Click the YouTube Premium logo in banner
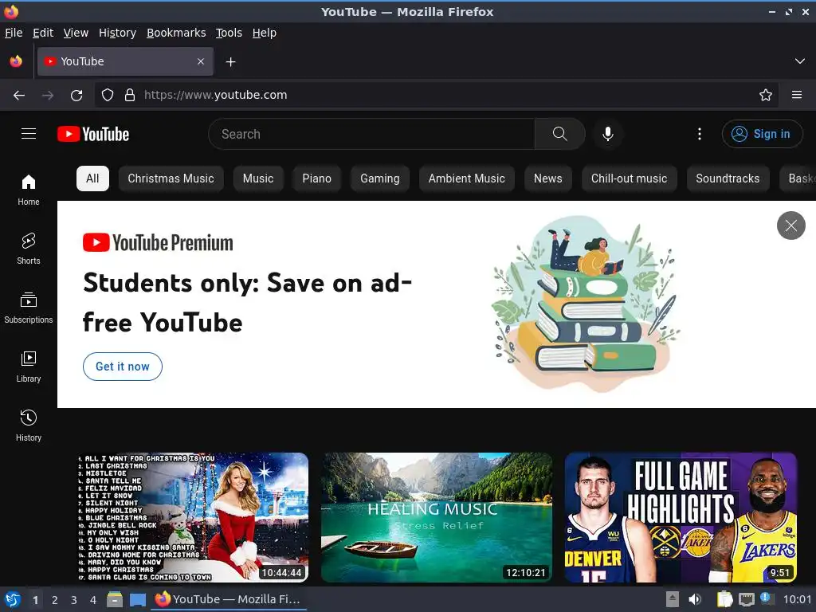The image size is (816, 612). [x=158, y=242]
